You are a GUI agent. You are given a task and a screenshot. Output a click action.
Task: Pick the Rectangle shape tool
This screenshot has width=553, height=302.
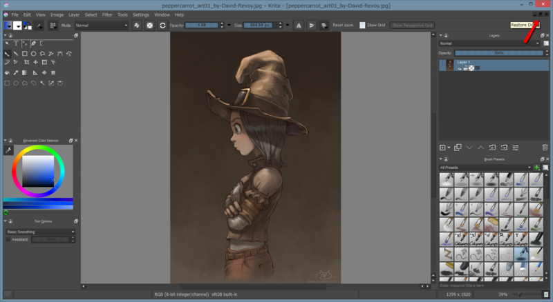(25, 53)
